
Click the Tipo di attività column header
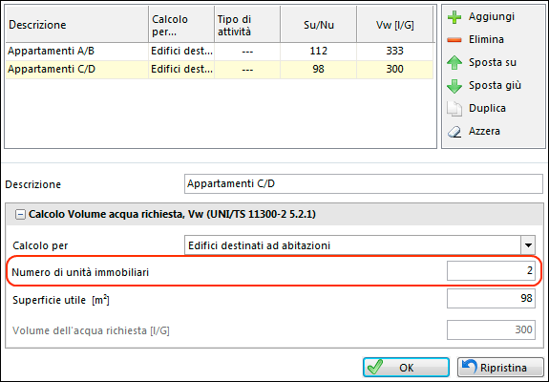coord(247,25)
